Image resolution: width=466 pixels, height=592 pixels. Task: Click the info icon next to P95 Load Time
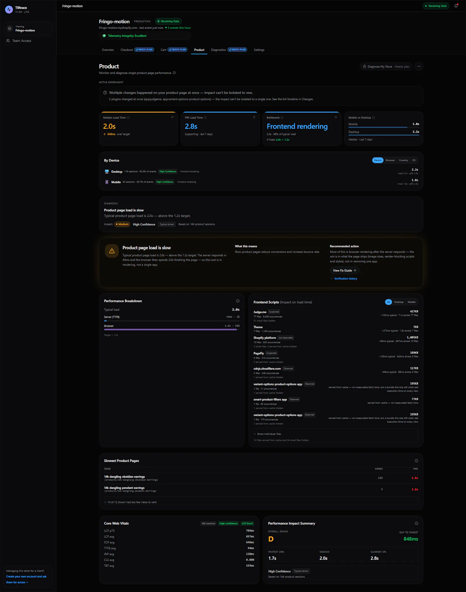[205, 118]
